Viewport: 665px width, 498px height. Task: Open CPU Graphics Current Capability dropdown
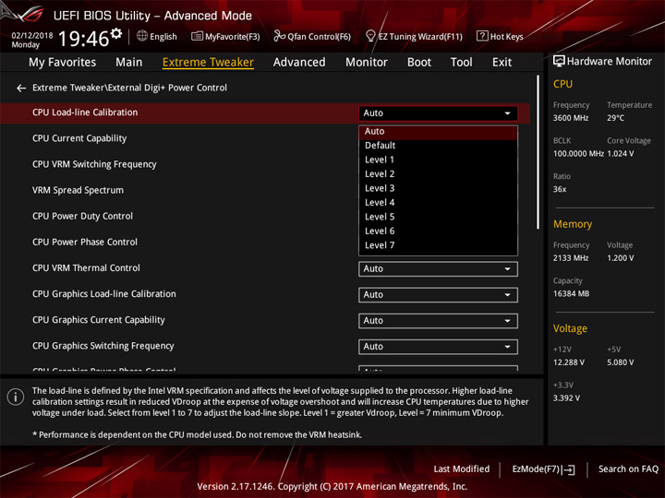click(x=438, y=321)
